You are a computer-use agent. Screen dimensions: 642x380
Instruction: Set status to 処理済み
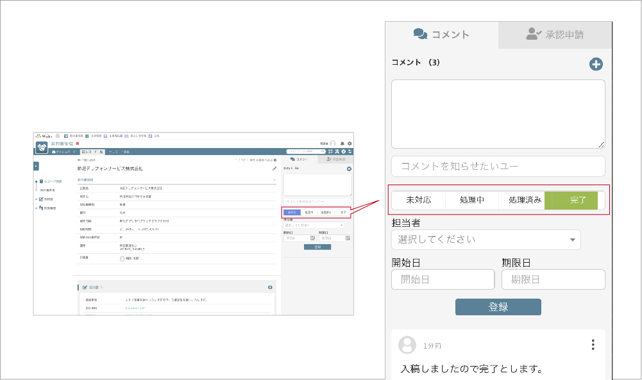[x=525, y=200]
